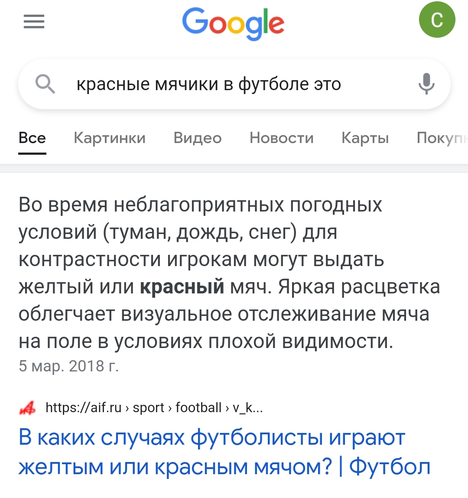The width and height of the screenshot is (468, 498).
Task: Open the "Видео" tab
Action: (x=197, y=138)
